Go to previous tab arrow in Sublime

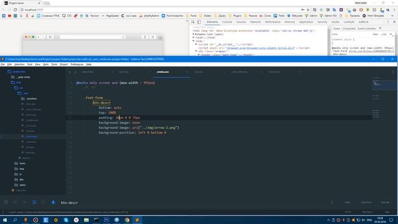point(70,72)
